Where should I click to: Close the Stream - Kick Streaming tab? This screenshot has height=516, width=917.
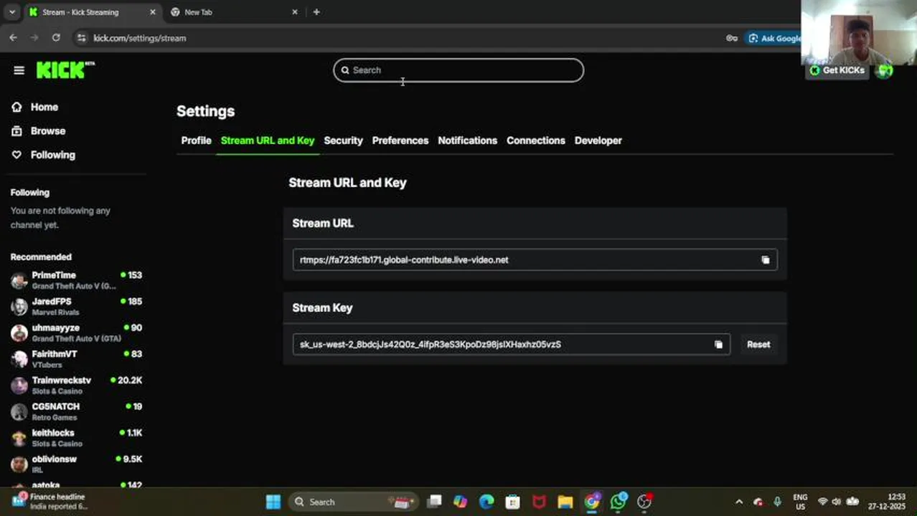152,12
